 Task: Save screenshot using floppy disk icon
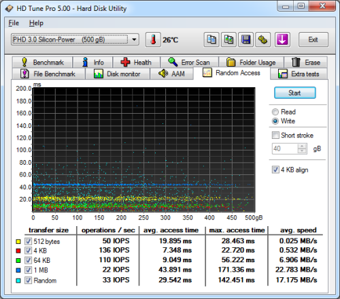(x=245, y=40)
